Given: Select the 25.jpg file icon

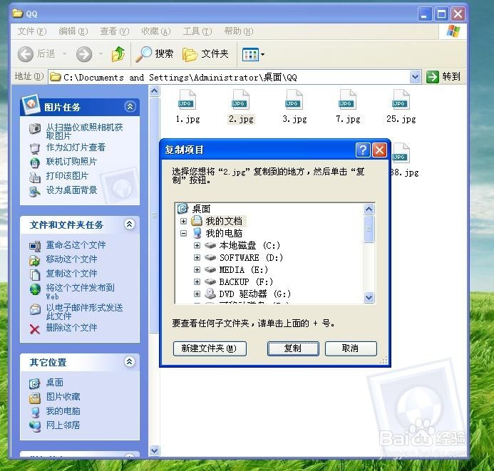Looking at the screenshot, I should pyautogui.click(x=401, y=100).
